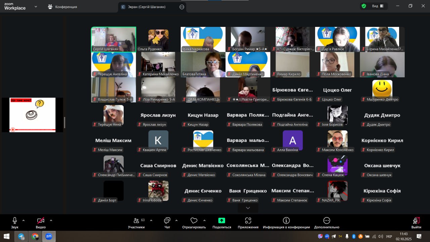Switch to the Конференция tab

pos(62,7)
